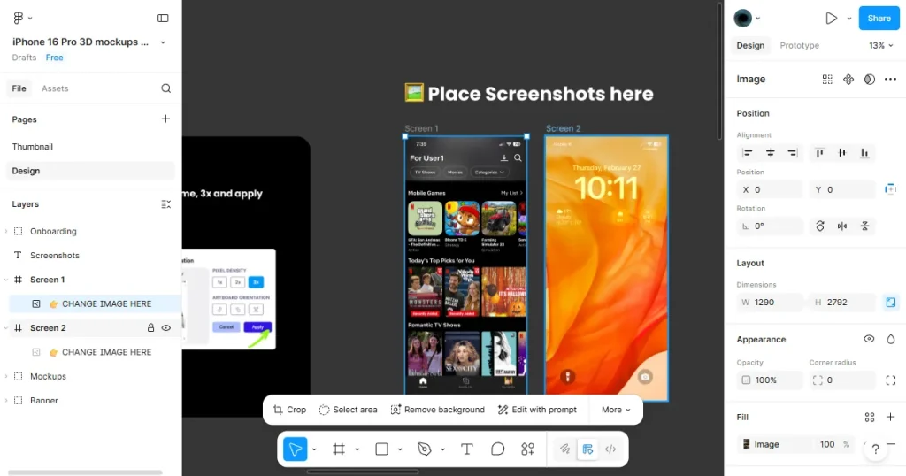Toggle visibility eye on Screen 2 layer

[165, 328]
